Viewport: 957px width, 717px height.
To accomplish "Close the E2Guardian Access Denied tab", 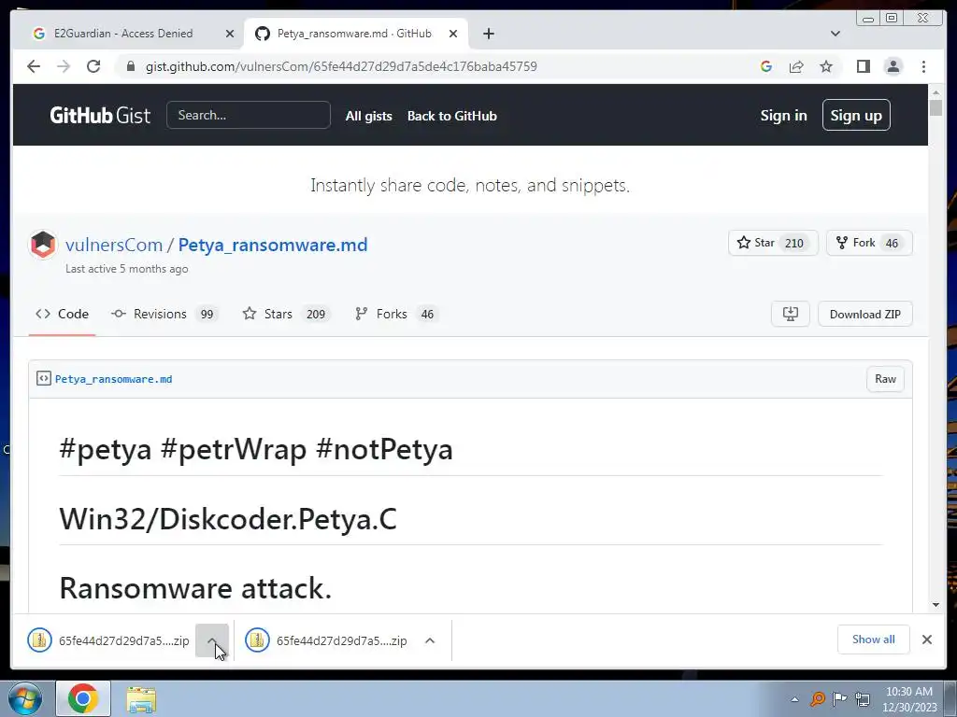I will tap(230, 34).
